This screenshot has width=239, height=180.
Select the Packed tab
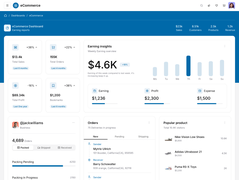[23, 148]
